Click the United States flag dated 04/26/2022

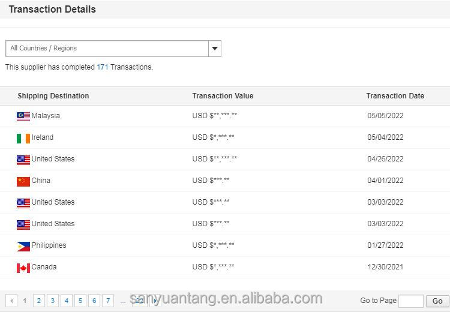tap(23, 160)
